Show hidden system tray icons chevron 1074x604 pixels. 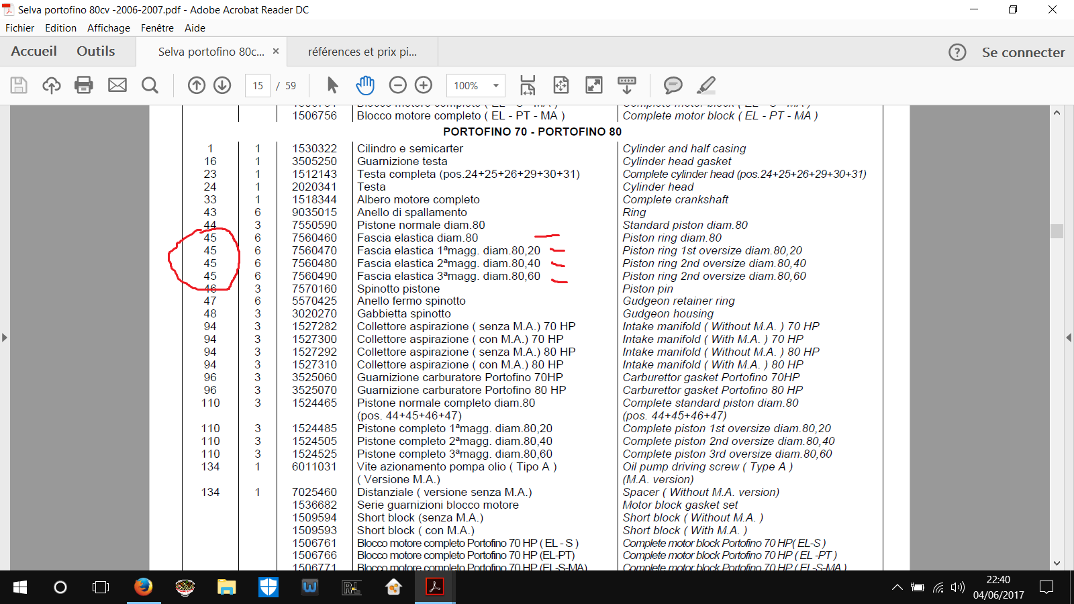pos(897,587)
